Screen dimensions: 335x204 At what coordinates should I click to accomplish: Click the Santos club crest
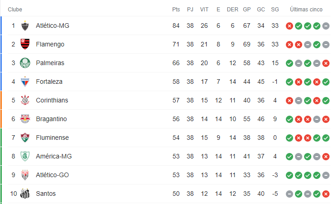25,194
